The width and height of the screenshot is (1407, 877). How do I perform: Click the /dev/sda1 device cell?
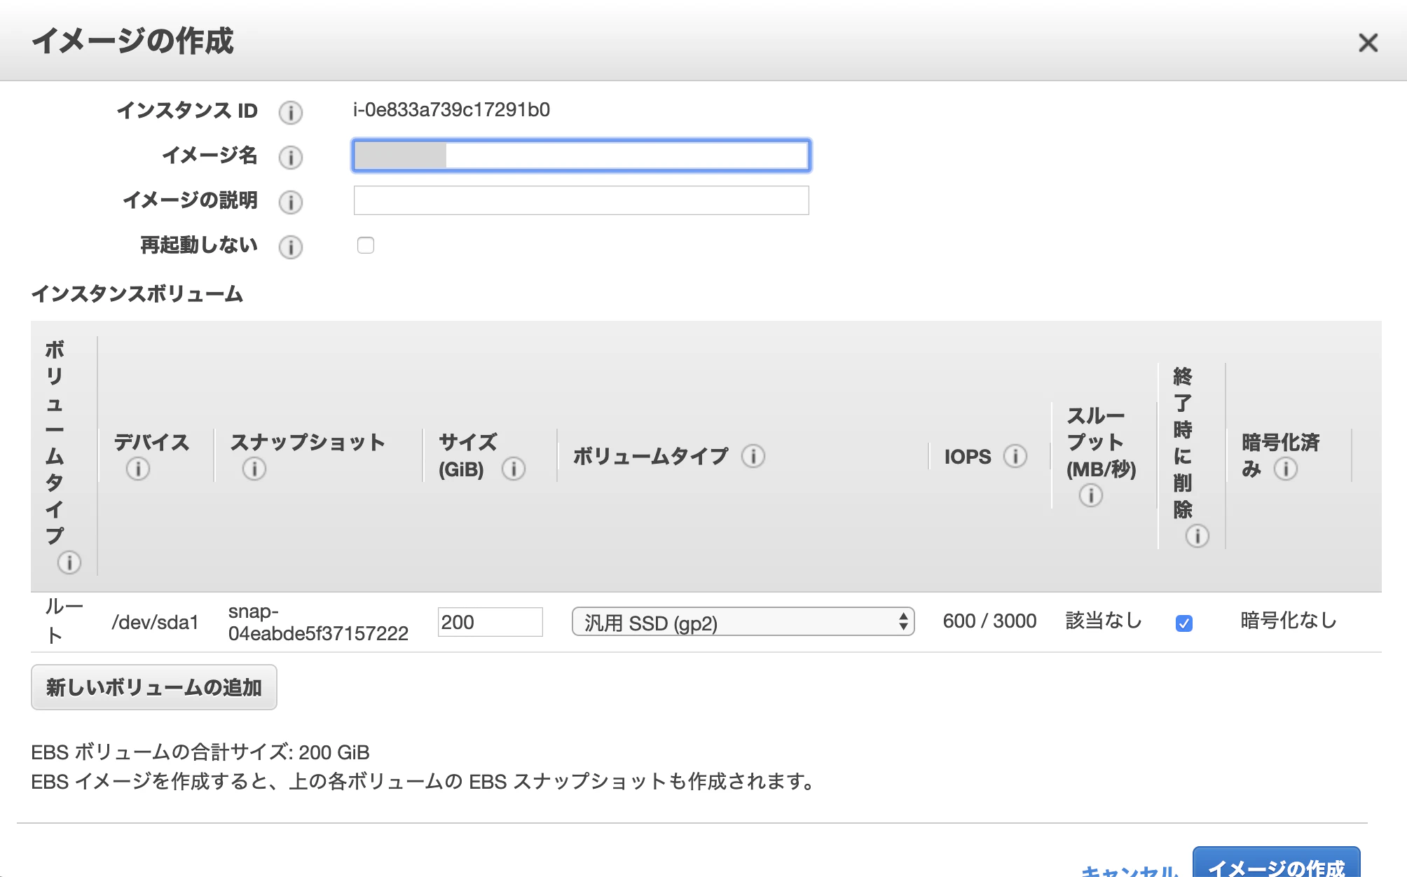click(x=155, y=622)
